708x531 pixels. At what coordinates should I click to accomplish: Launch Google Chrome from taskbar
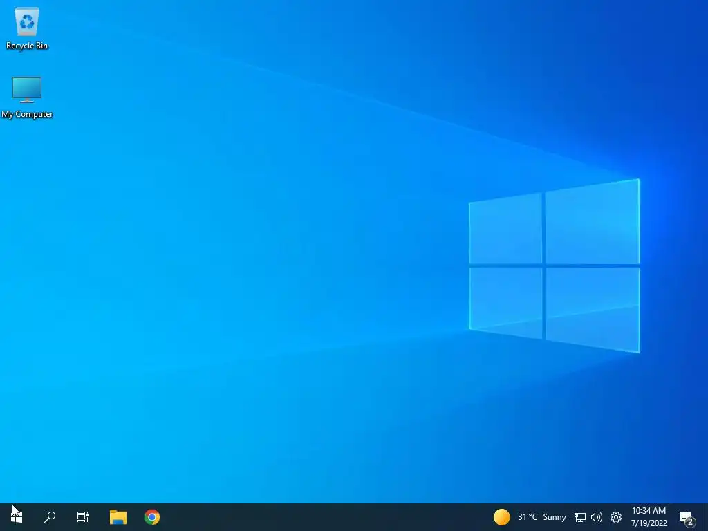pyautogui.click(x=151, y=517)
